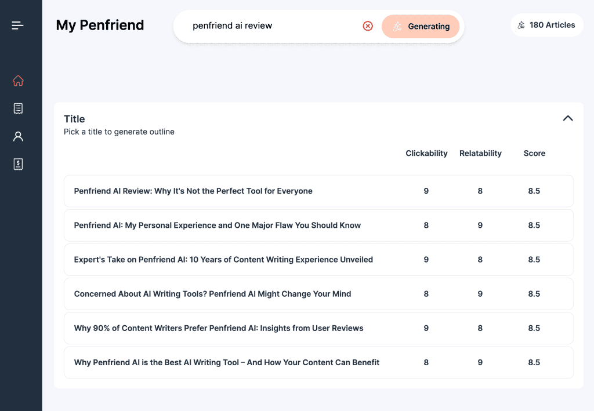Click Score 8.5 in 'Expert's Take' row
This screenshot has width=594, height=411.
pos(534,260)
